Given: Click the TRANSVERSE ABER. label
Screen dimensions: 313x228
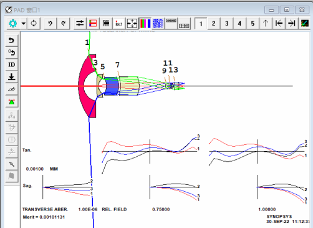Looking at the screenshot, I should click(45, 209).
